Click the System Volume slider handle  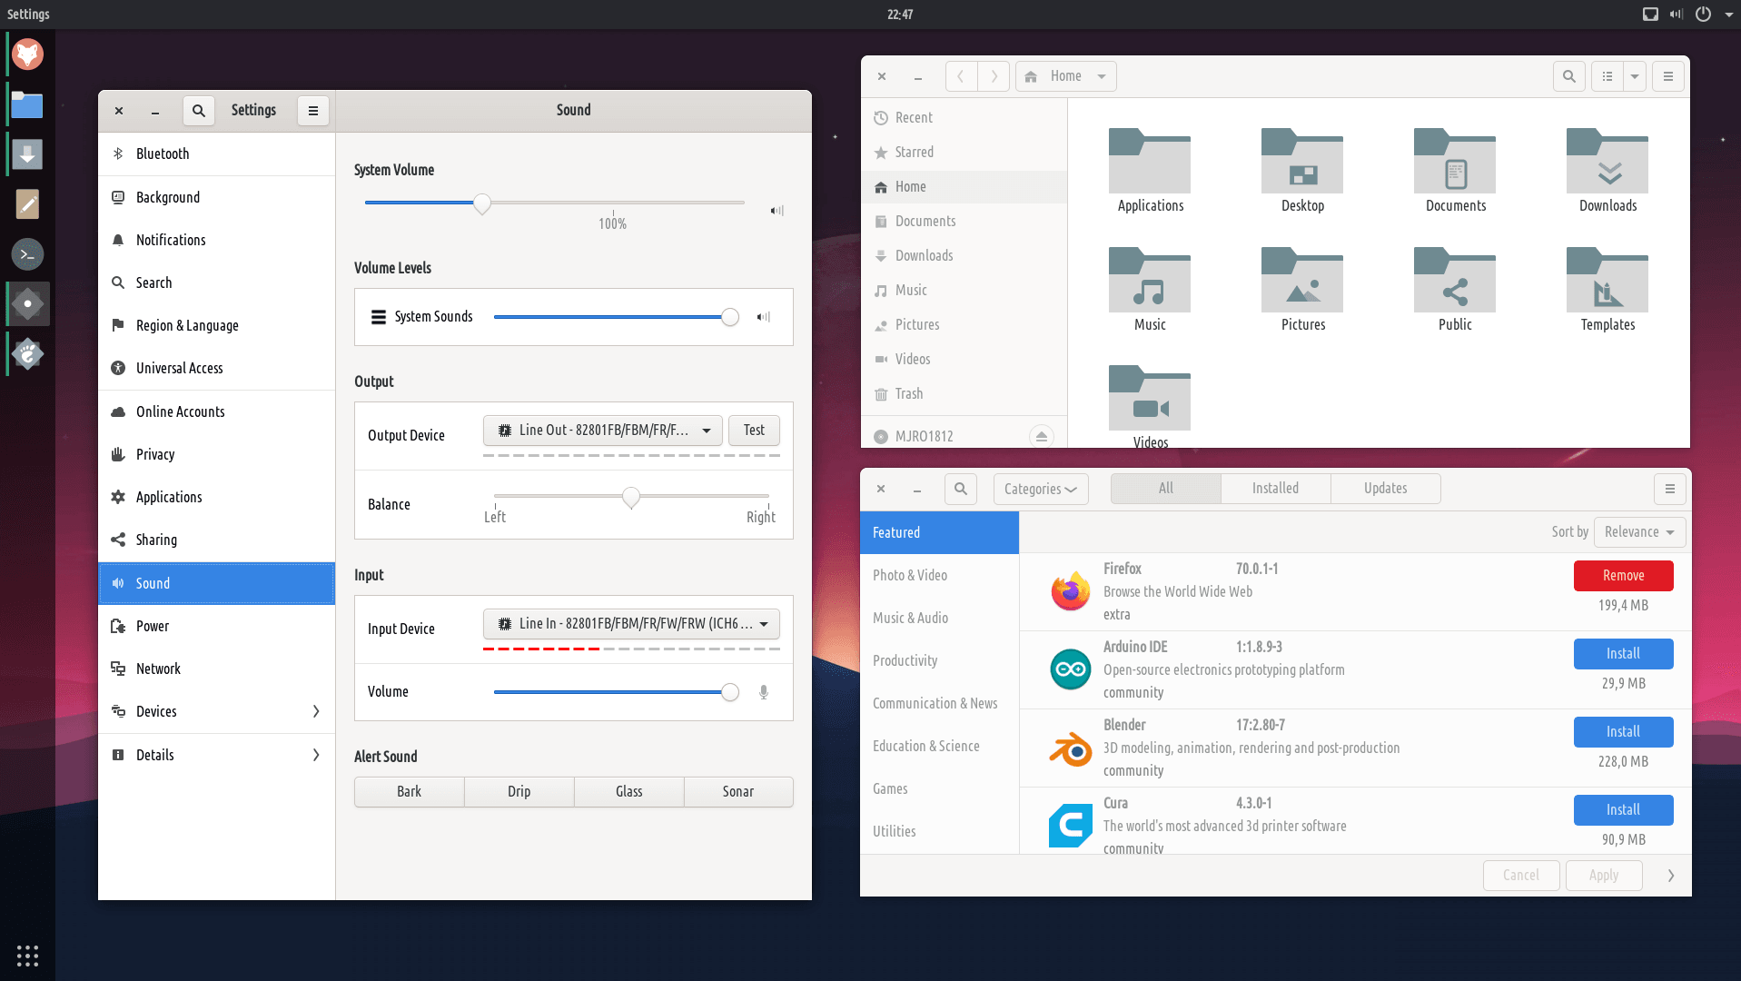[482, 203]
